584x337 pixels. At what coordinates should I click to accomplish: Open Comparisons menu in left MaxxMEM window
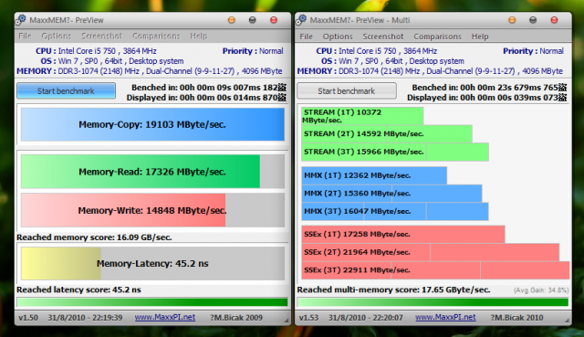pos(156,37)
